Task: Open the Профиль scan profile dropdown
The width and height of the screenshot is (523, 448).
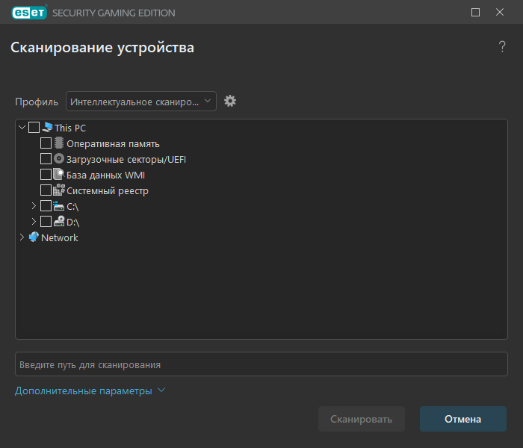Action: (x=141, y=101)
